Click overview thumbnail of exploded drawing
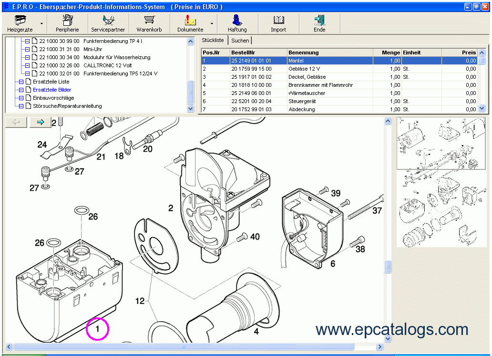 click(441, 182)
